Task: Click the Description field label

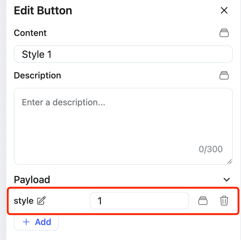Action: click(37, 75)
